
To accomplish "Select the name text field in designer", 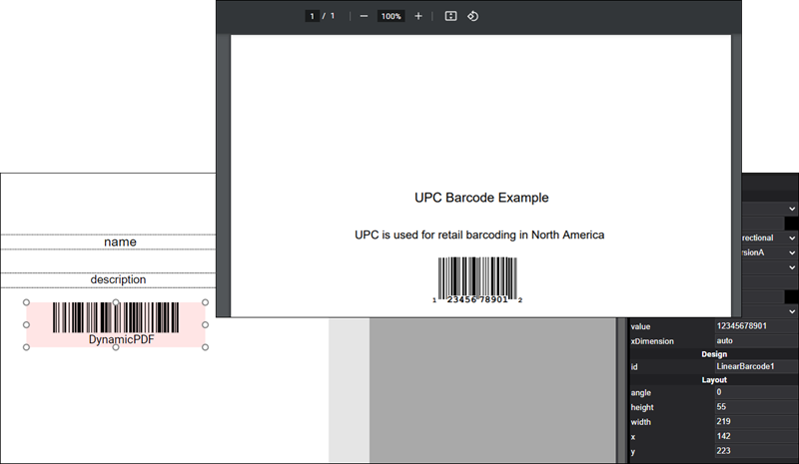I will coord(120,241).
